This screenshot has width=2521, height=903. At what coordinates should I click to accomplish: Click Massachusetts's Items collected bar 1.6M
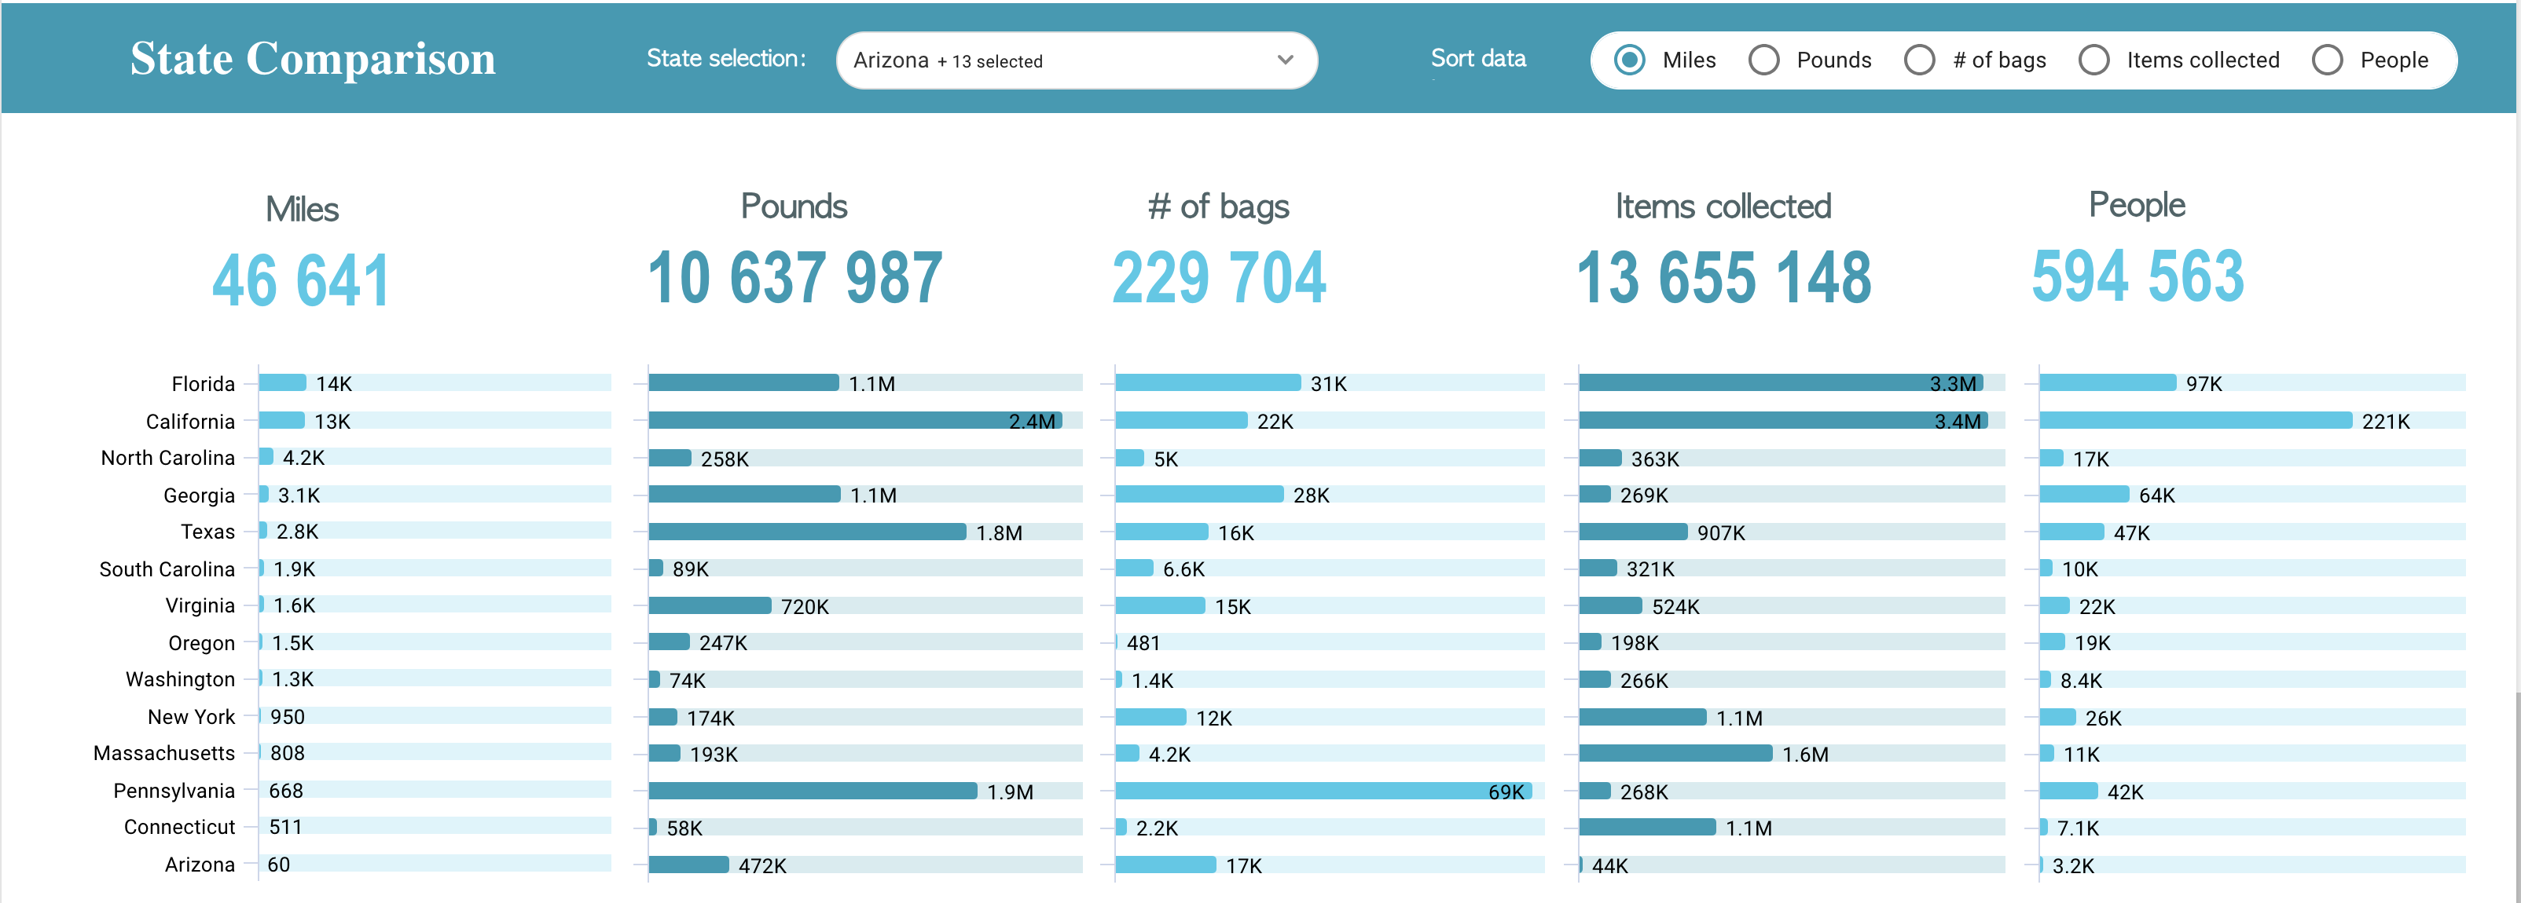pos(1675,753)
